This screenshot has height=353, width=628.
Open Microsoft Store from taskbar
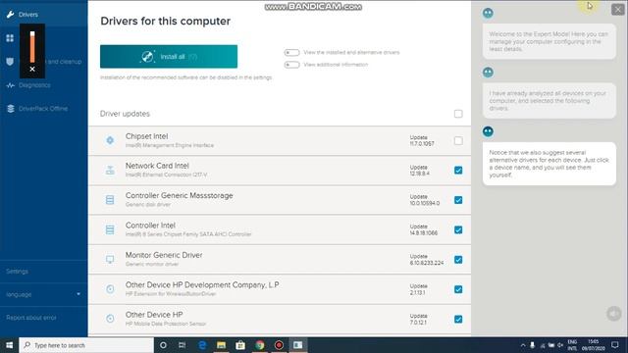(240, 345)
